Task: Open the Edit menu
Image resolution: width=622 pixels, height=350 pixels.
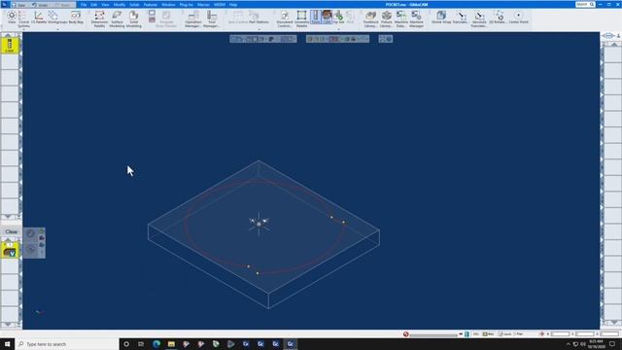Action: tap(94, 4)
